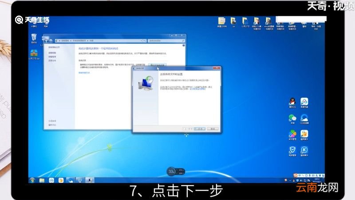
Task: Click the Forward arrow in the Control Panel window
Action: click(51, 40)
